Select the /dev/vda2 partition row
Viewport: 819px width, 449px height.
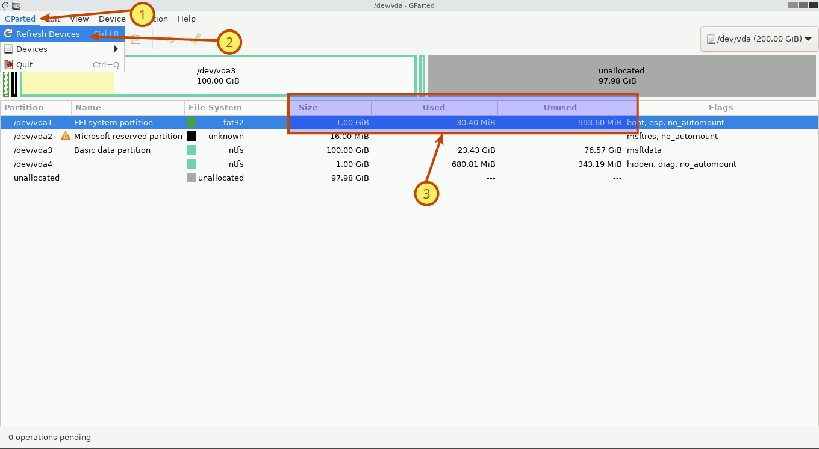(x=409, y=136)
